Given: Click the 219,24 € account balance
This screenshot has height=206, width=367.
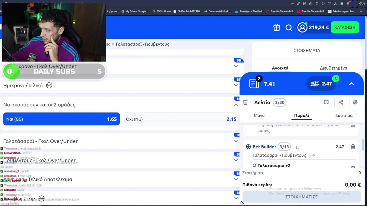Looking at the screenshot, I should coord(319,27).
